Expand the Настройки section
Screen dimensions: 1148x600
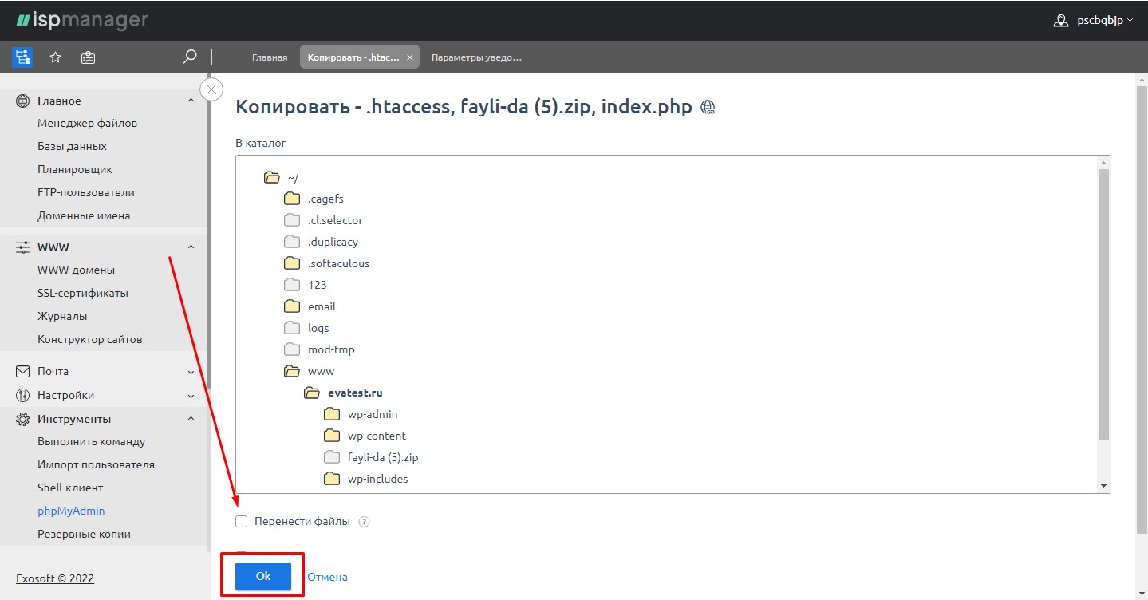pos(191,396)
